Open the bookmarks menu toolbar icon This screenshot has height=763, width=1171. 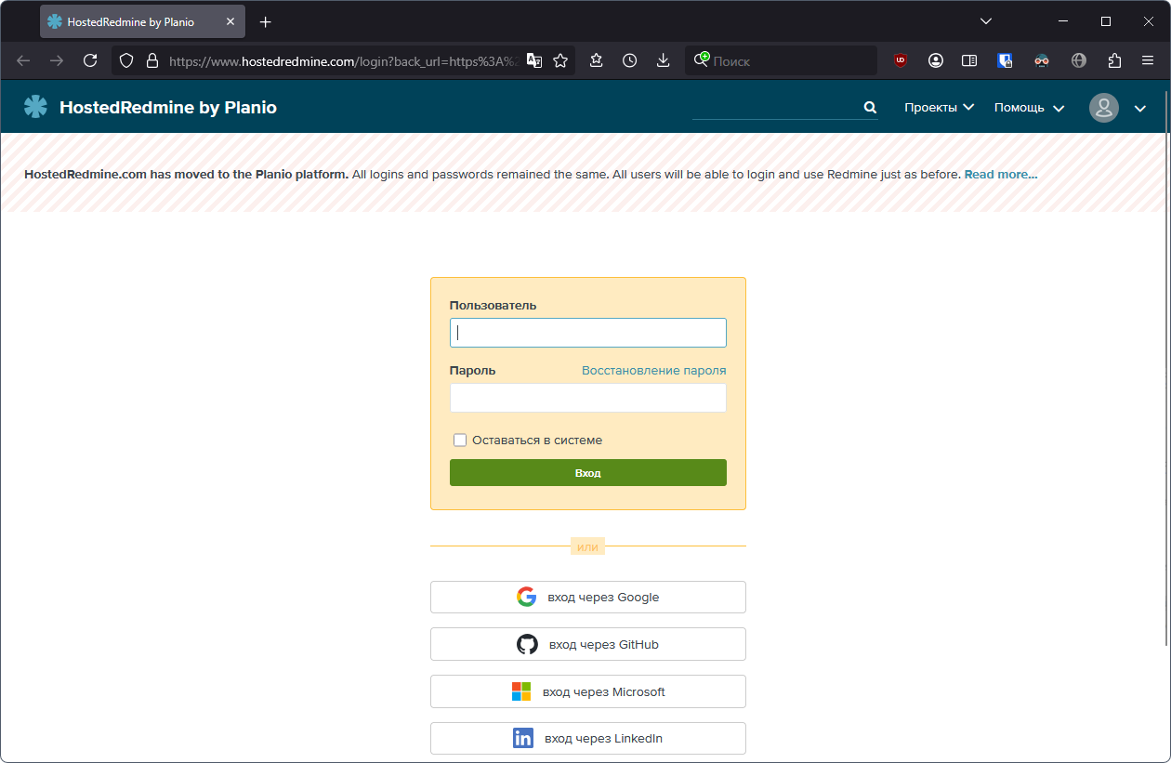[x=597, y=60]
